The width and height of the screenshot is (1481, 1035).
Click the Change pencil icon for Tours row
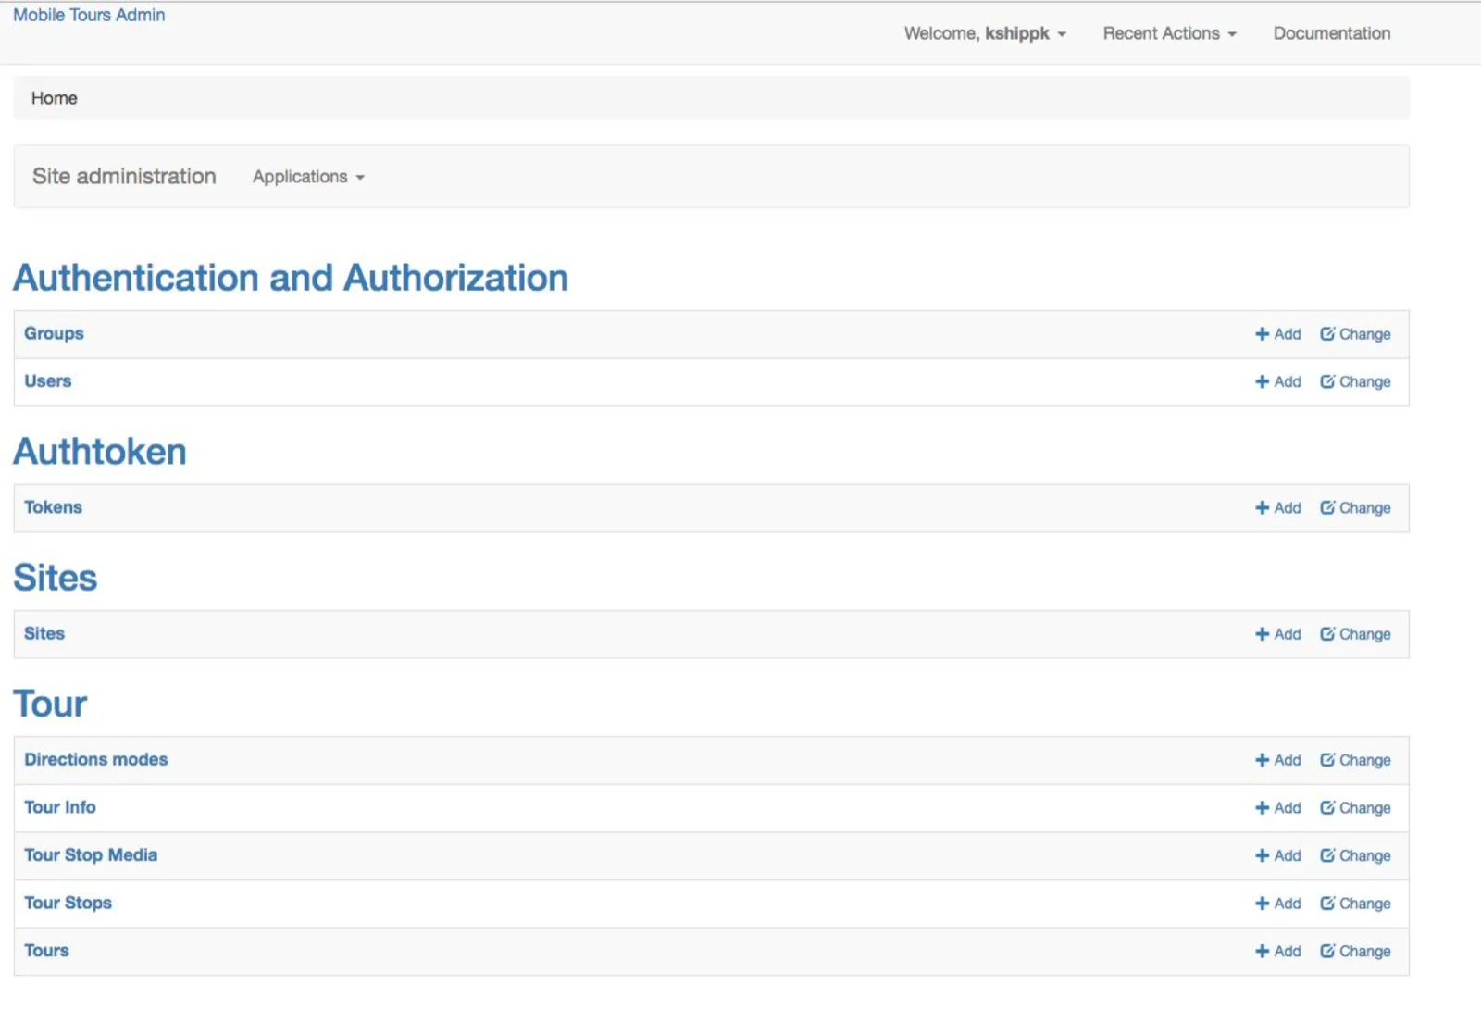click(x=1327, y=951)
